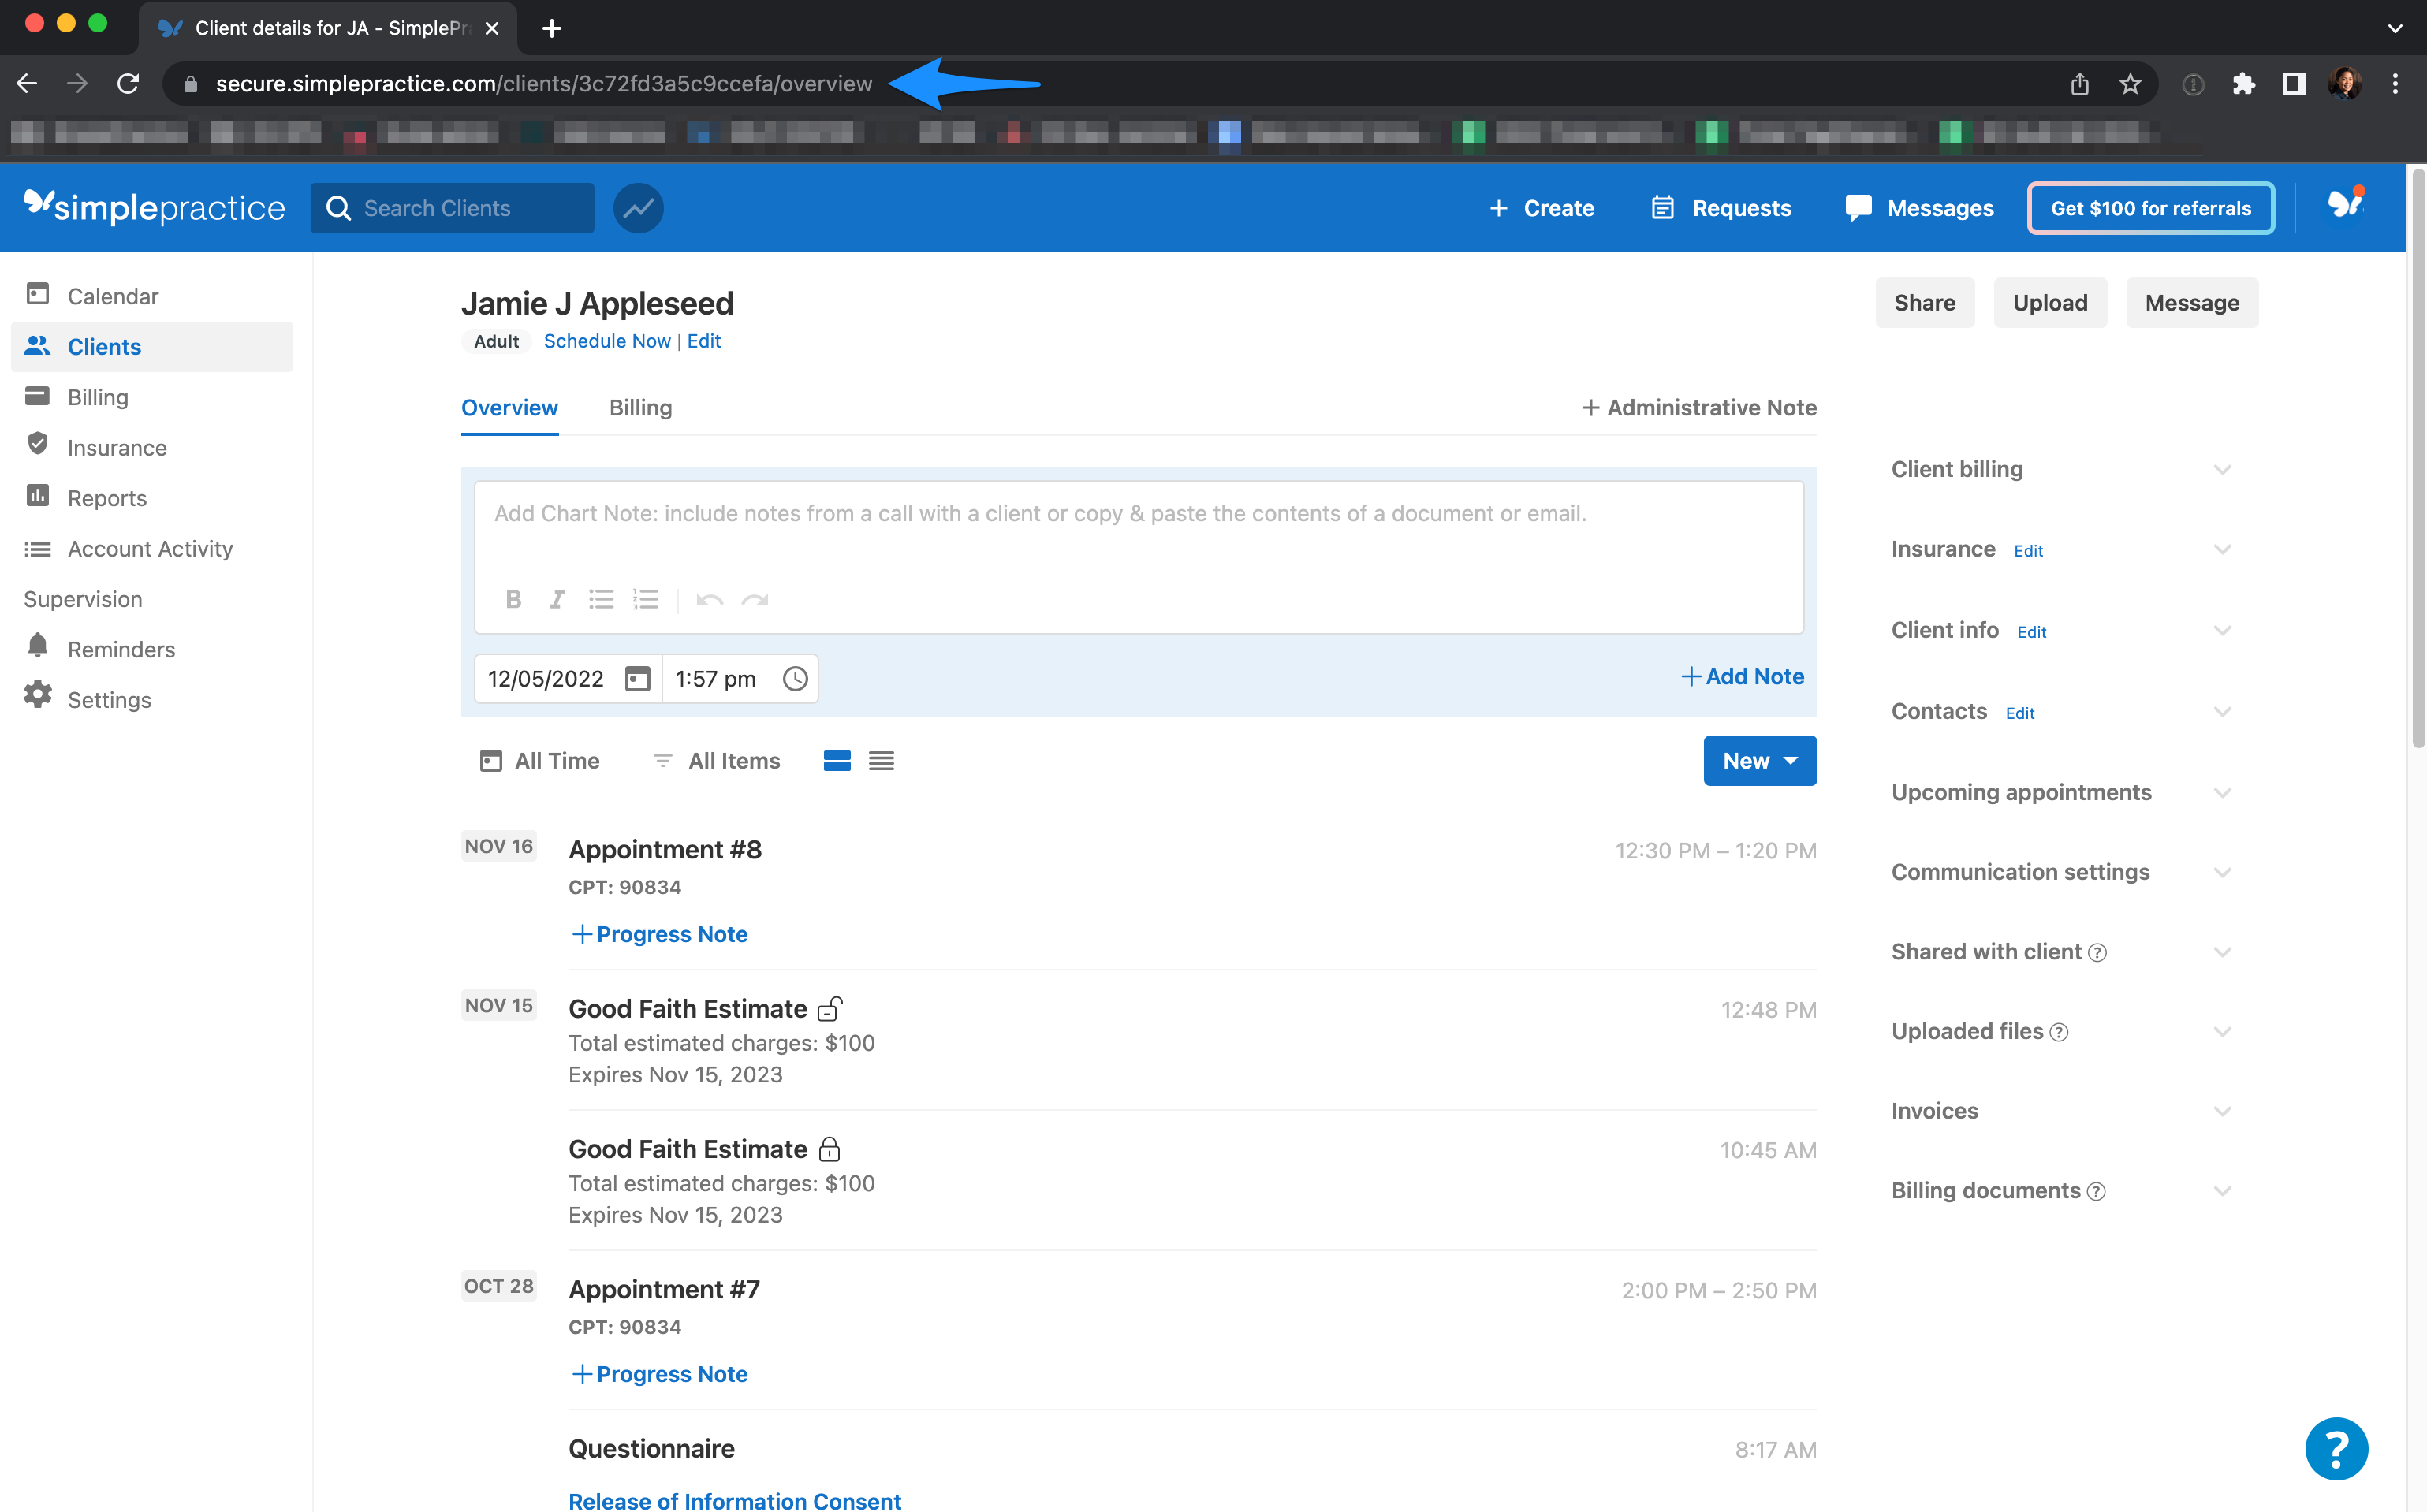Switch to the Billing tab
Image resolution: width=2427 pixels, height=1512 pixels.
click(x=640, y=408)
